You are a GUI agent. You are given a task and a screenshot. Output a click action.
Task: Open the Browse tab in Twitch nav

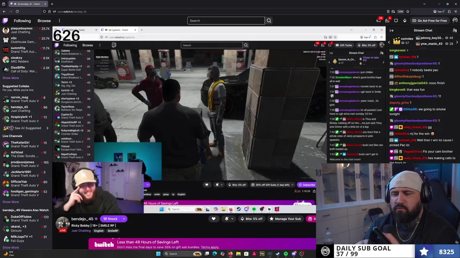44,21
